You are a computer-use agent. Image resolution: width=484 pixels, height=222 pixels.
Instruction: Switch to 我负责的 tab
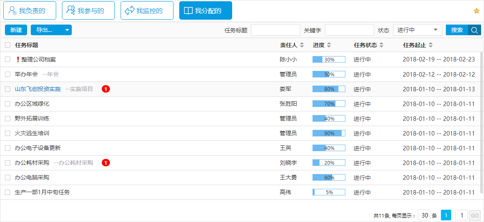[30, 11]
